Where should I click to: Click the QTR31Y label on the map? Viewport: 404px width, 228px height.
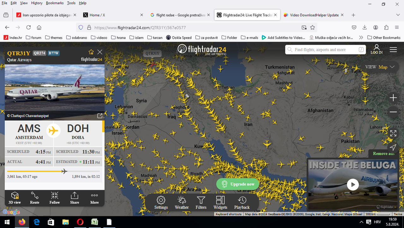152,53
